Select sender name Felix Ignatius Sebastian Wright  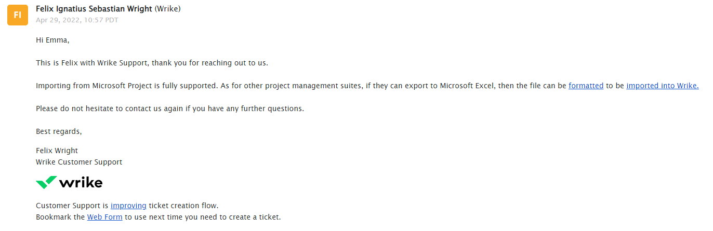pos(94,9)
